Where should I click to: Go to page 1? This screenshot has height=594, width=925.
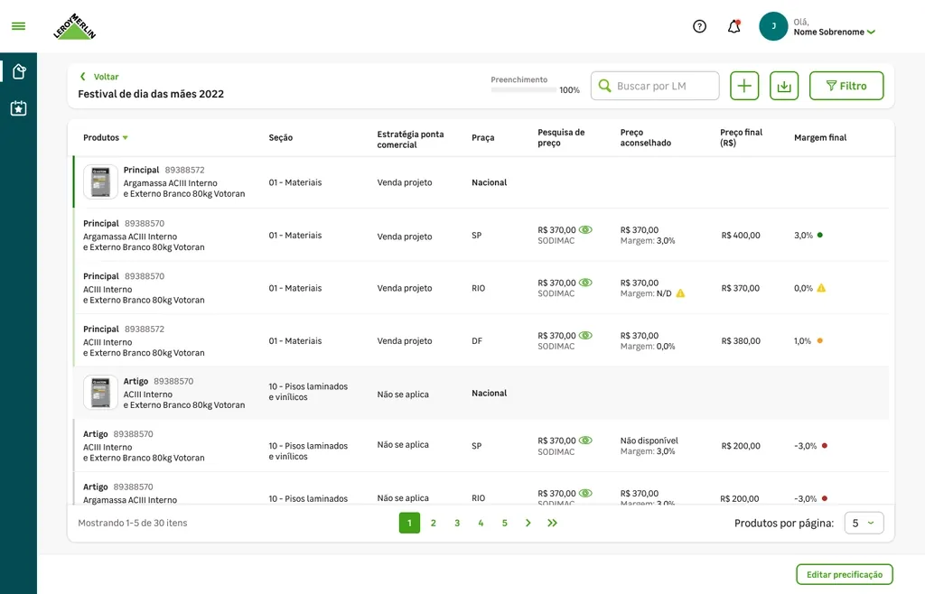coord(409,523)
